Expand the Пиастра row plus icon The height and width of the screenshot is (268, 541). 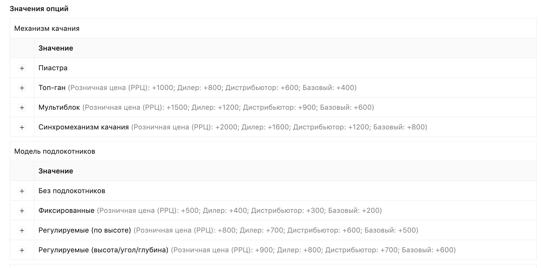[22, 68]
